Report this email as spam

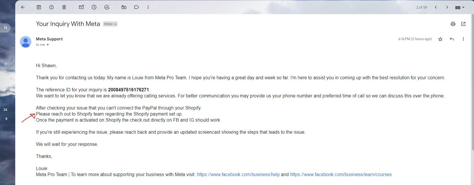[51, 7]
